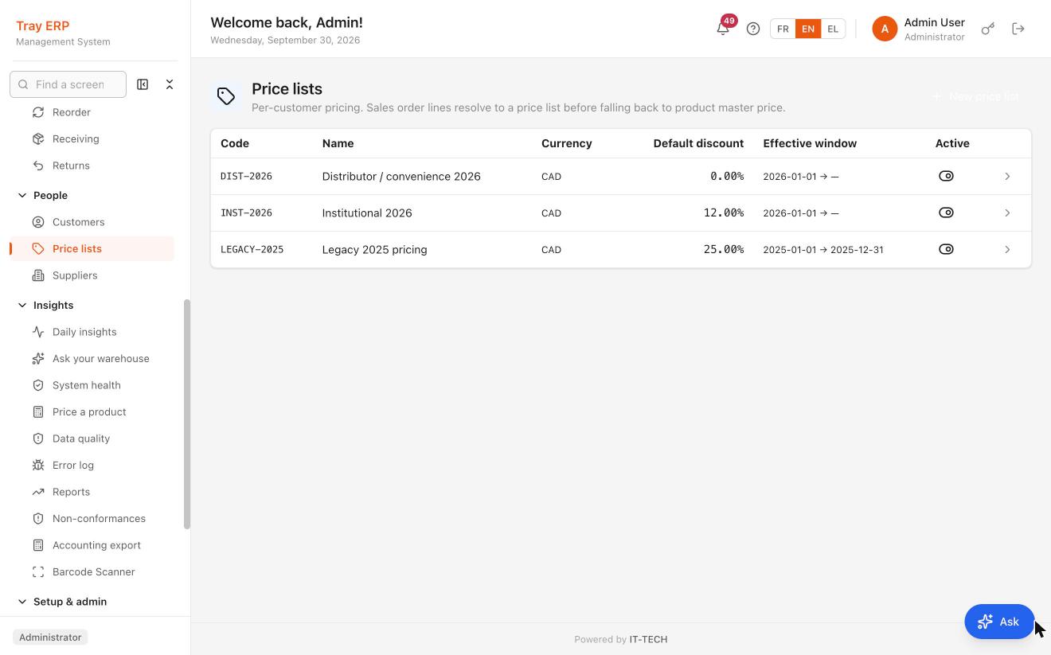Click the Default discount column header
This screenshot has height=655, width=1051.
pyautogui.click(x=698, y=143)
